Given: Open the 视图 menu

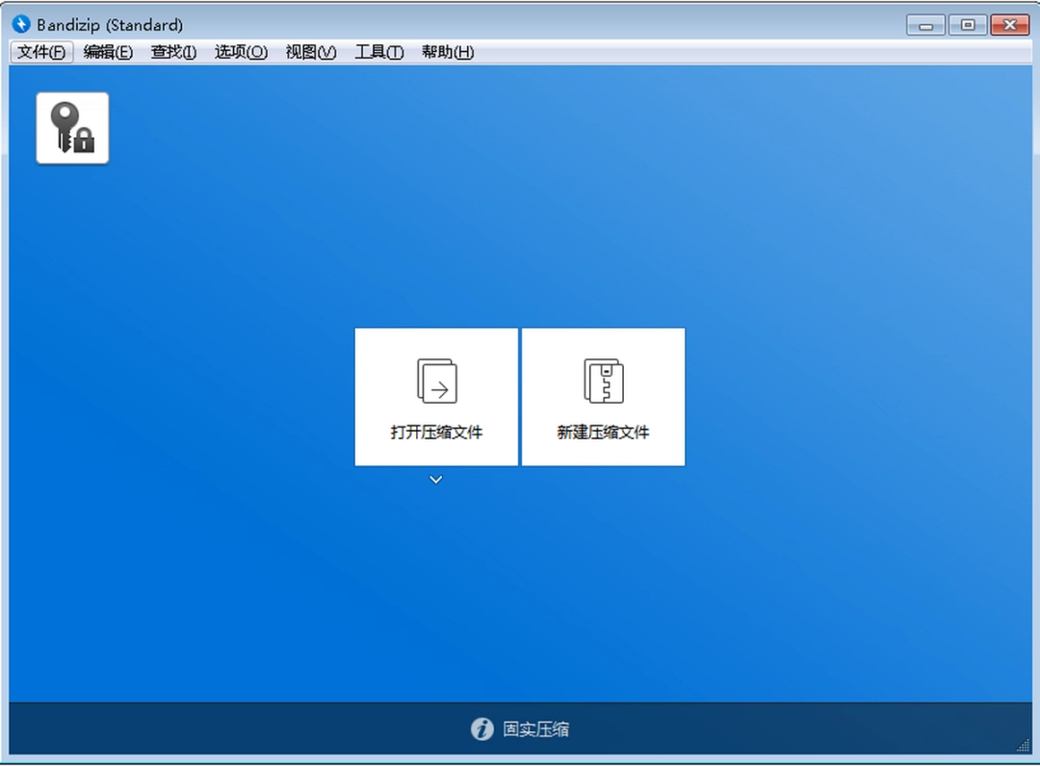Looking at the screenshot, I should [x=310, y=52].
